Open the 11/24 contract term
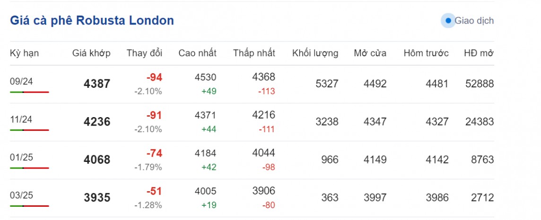The image size is (541, 220). coord(21,119)
